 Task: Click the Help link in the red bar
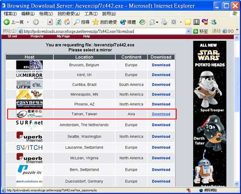(x=86, y=36)
